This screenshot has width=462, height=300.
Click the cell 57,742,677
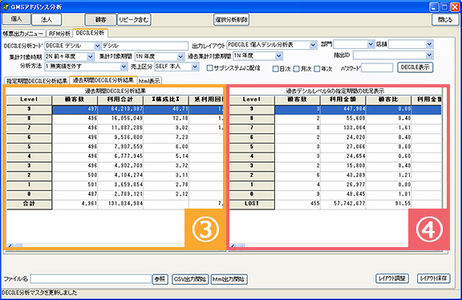click(343, 204)
